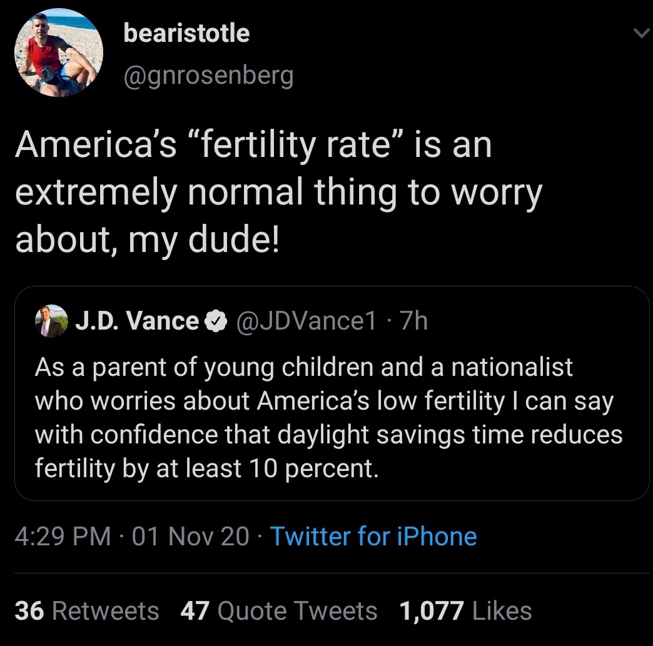653x646 pixels.
Task: View the 47 Quote Tweets list
Action: (279, 610)
